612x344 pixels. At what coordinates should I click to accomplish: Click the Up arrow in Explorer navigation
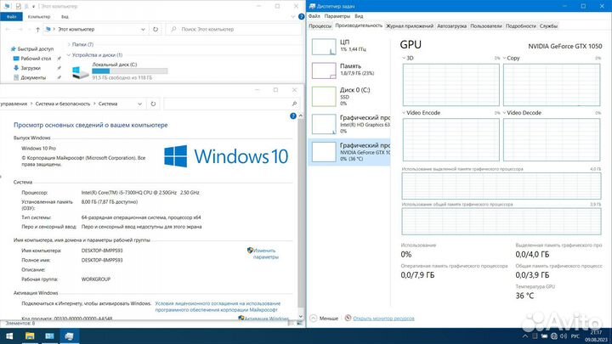tap(37, 29)
